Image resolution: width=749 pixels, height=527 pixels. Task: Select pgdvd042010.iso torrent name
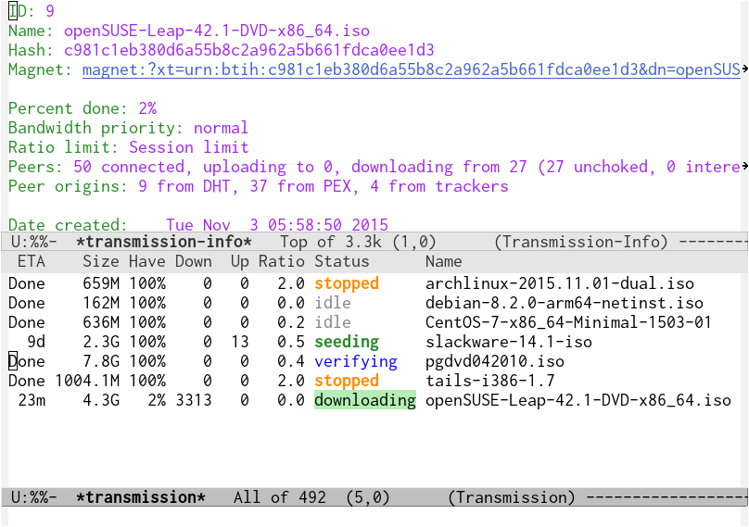pyautogui.click(x=495, y=362)
